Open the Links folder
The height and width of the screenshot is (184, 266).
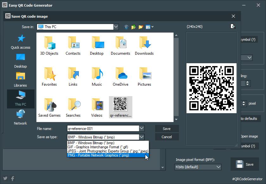(73, 77)
